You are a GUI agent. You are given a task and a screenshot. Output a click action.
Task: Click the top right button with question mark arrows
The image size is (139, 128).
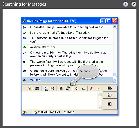coord(110,88)
